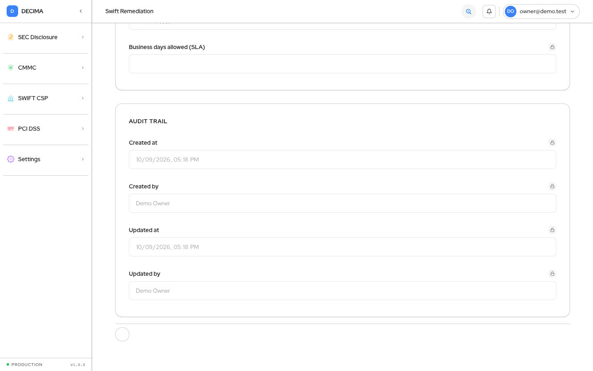The height and width of the screenshot is (371, 593).
Task: Click the owner@demo.test email text
Action: (x=543, y=12)
